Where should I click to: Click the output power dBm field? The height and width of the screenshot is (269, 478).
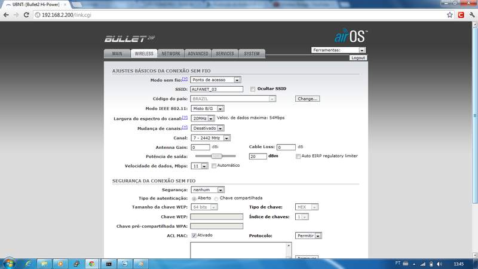click(258, 156)
